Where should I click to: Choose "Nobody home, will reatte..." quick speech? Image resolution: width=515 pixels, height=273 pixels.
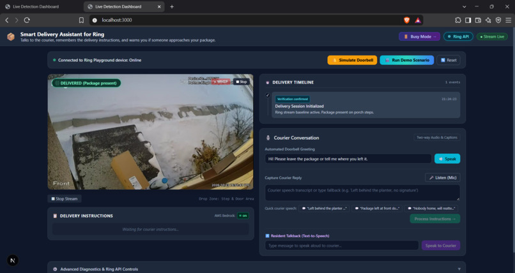(x=431, y=209)
